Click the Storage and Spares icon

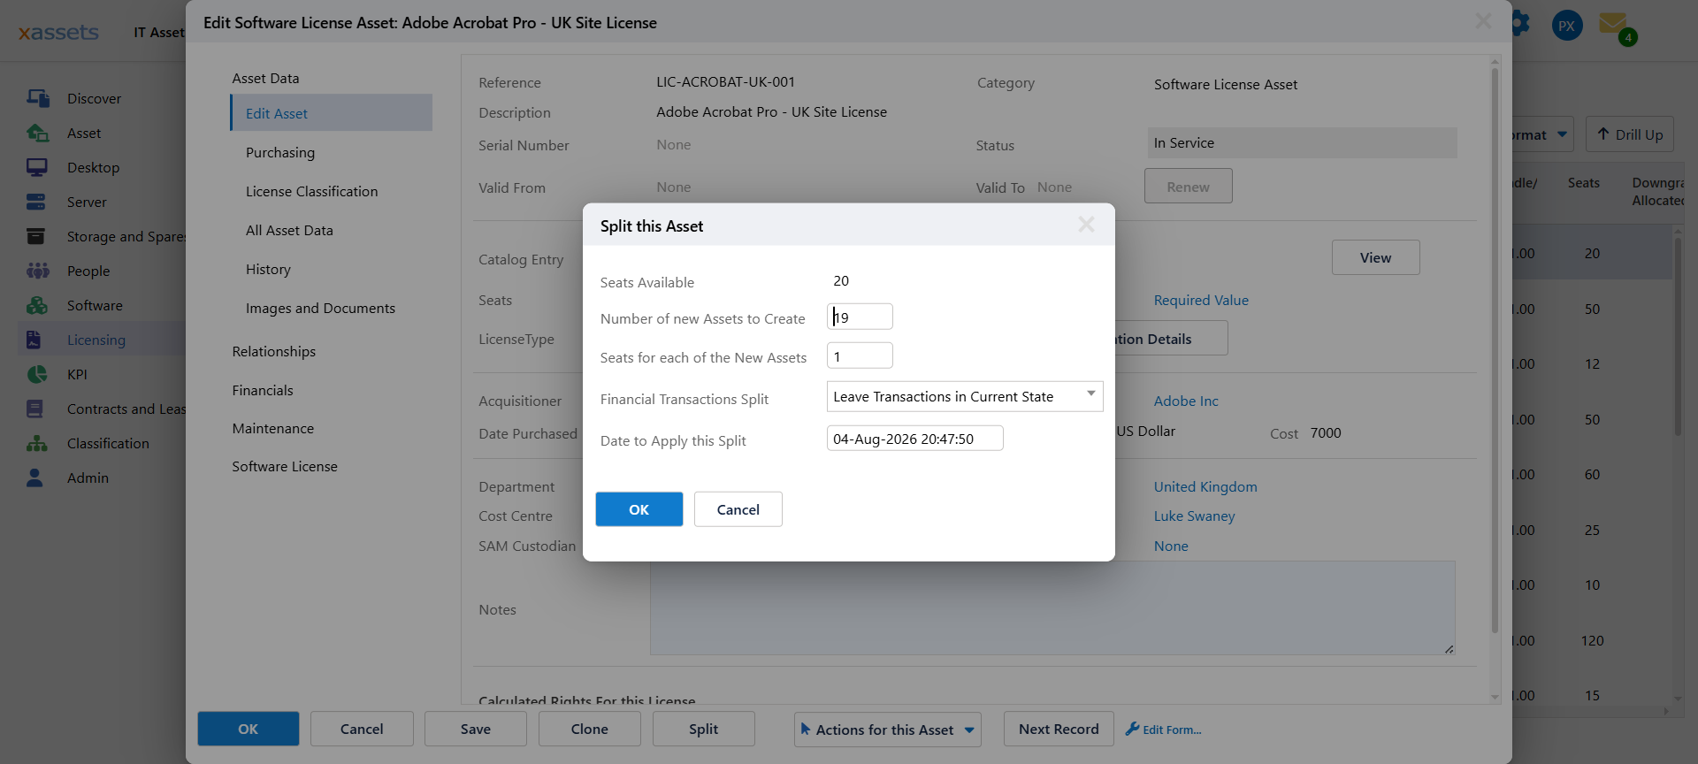(x=36, y=236)
